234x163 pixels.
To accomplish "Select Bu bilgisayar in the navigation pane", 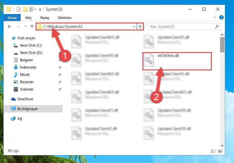I will pos(33,109).
